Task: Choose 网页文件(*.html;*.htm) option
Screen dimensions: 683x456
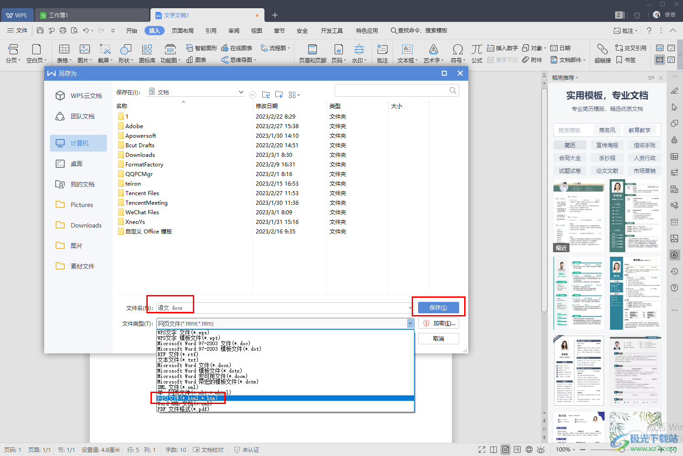Action: pyautogui.click(x=285, y=398)
